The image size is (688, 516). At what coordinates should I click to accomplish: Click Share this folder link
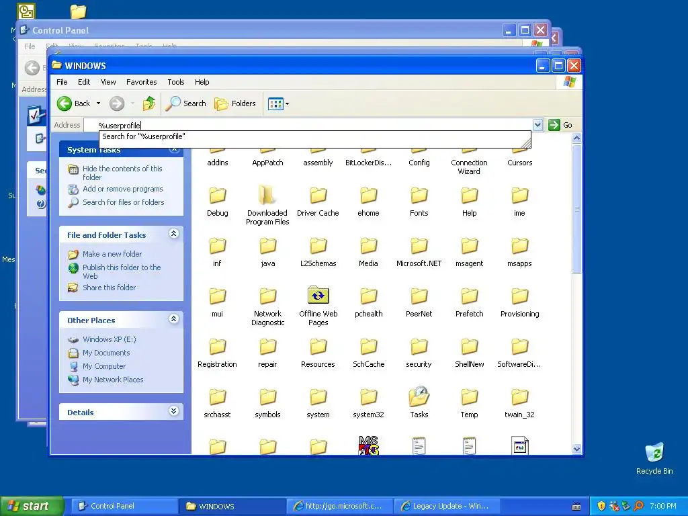[110, 288]
